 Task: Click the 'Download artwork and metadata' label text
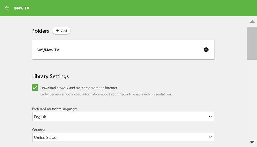[x=79, y=88]
